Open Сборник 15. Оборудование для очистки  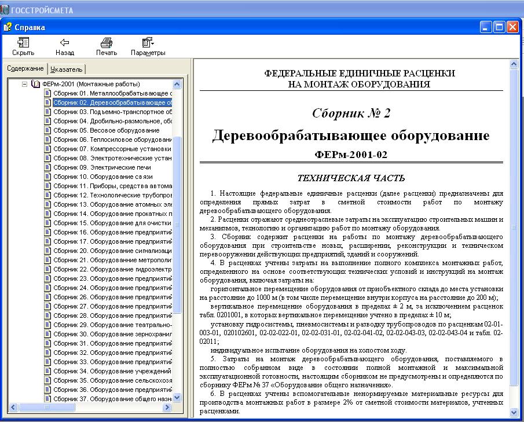(112, 223)
